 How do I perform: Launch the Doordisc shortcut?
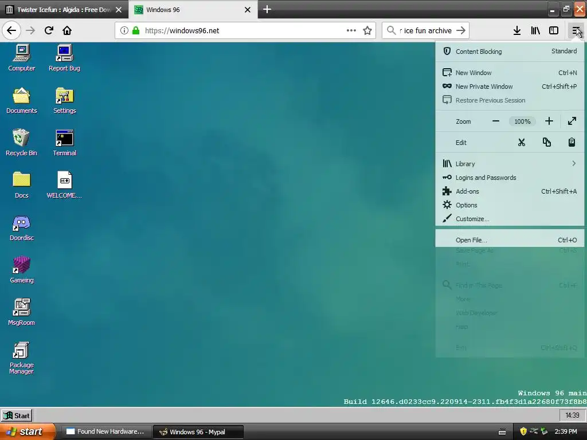point(21,227)
